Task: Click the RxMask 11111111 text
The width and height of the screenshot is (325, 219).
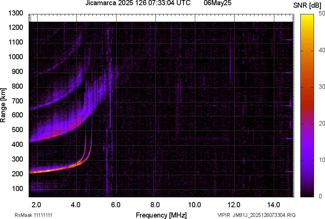Action: coord(36,215)
